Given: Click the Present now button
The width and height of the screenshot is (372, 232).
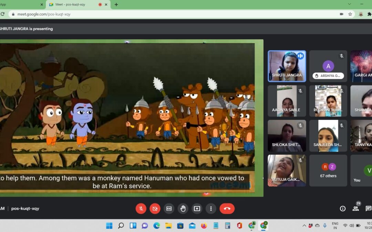Looking at the screenshot, I should pyautogui.click(x=197, y=209).
